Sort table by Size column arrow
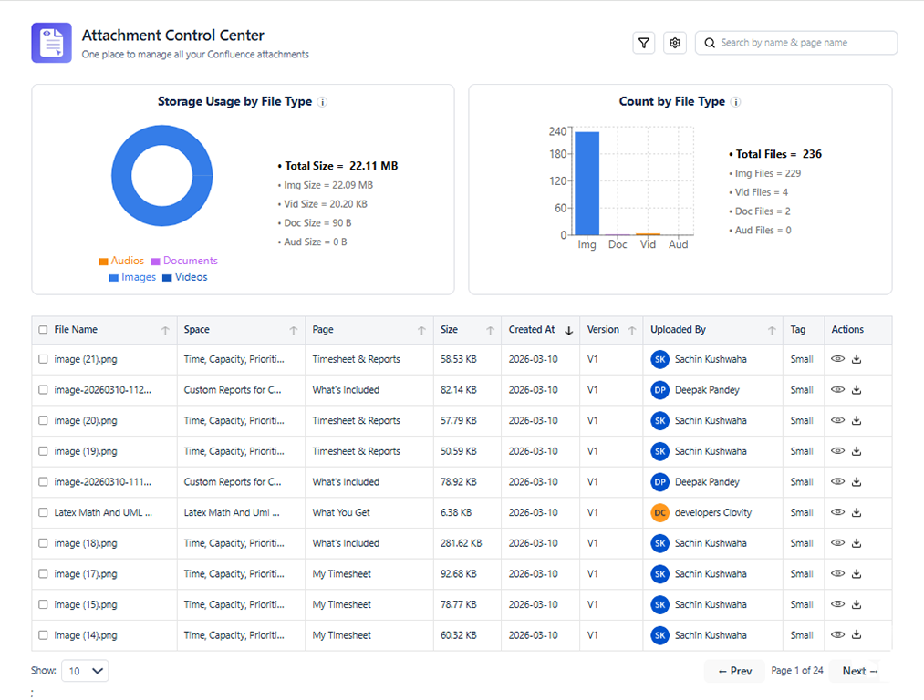Screen dimensions: 924x700 pos(490,330)
